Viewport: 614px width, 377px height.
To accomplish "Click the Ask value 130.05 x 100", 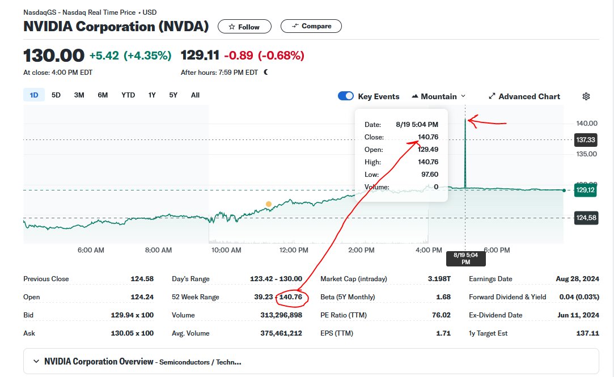I will tap(132, 333).
